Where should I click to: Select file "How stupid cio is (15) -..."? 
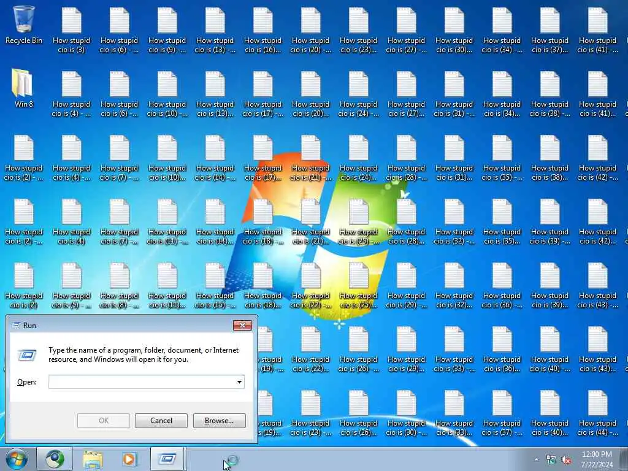tap(215, 286)
